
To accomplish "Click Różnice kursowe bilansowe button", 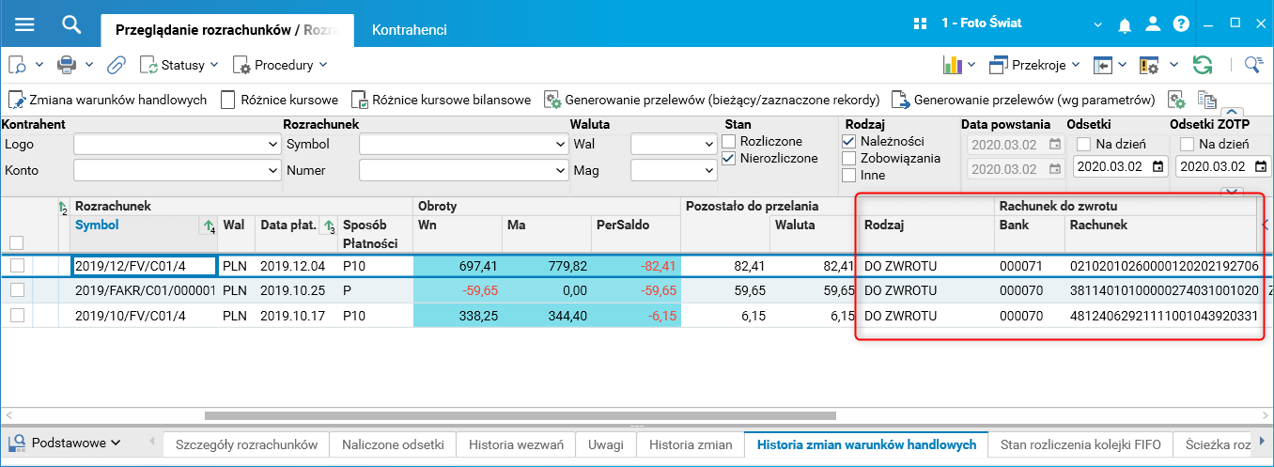I will (x=441, y=100).
